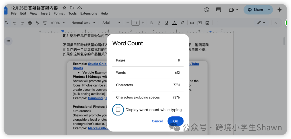Open the Arial font dropdown
The width and height of the screenshot is (291, 139).
click(111, 23)
